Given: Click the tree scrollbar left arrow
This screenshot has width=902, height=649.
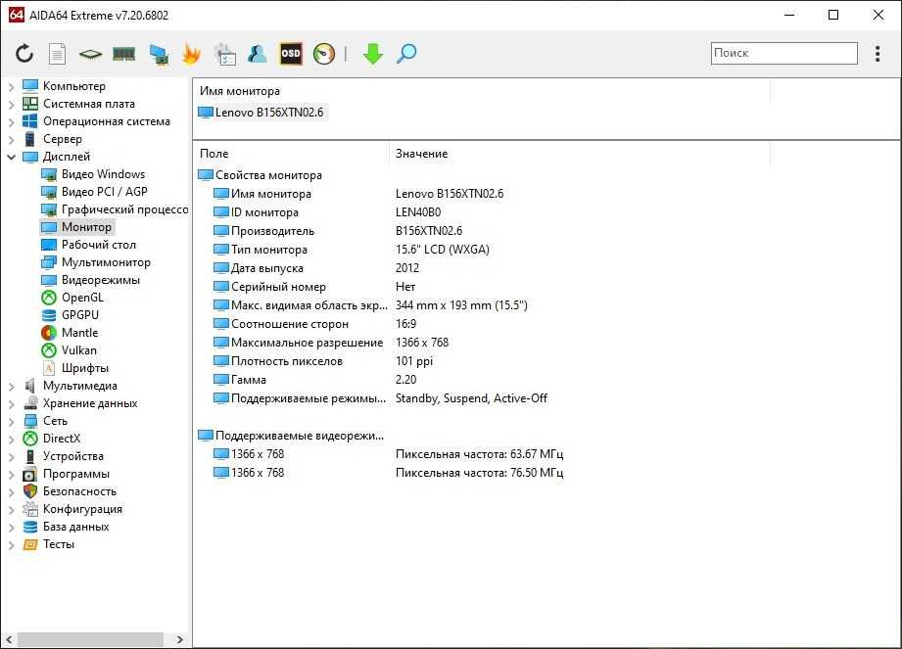Looking at the screenshot, I should 9,639.
